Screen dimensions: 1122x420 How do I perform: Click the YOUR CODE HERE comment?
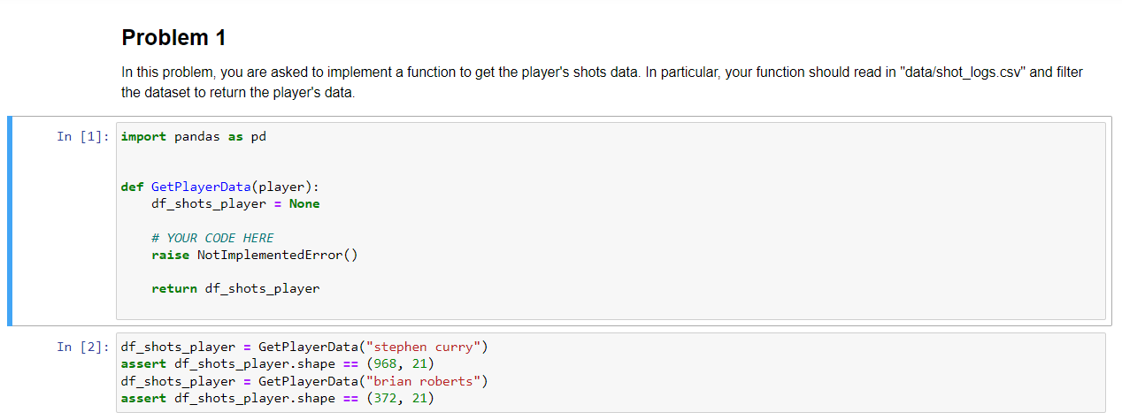tap(212, 238)
